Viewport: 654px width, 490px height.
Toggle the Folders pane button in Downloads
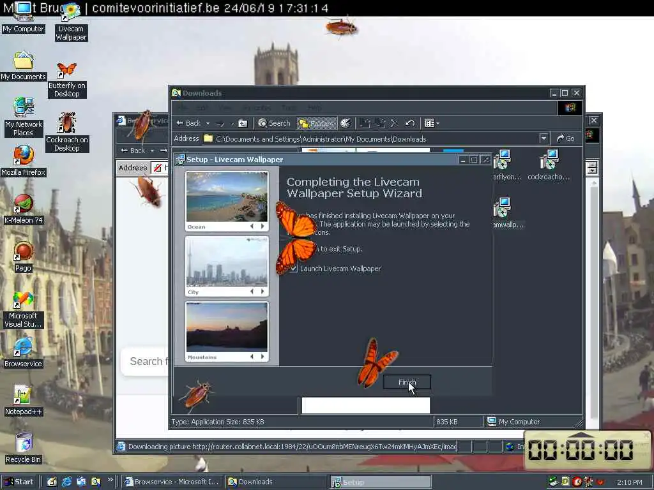[317, 123]
